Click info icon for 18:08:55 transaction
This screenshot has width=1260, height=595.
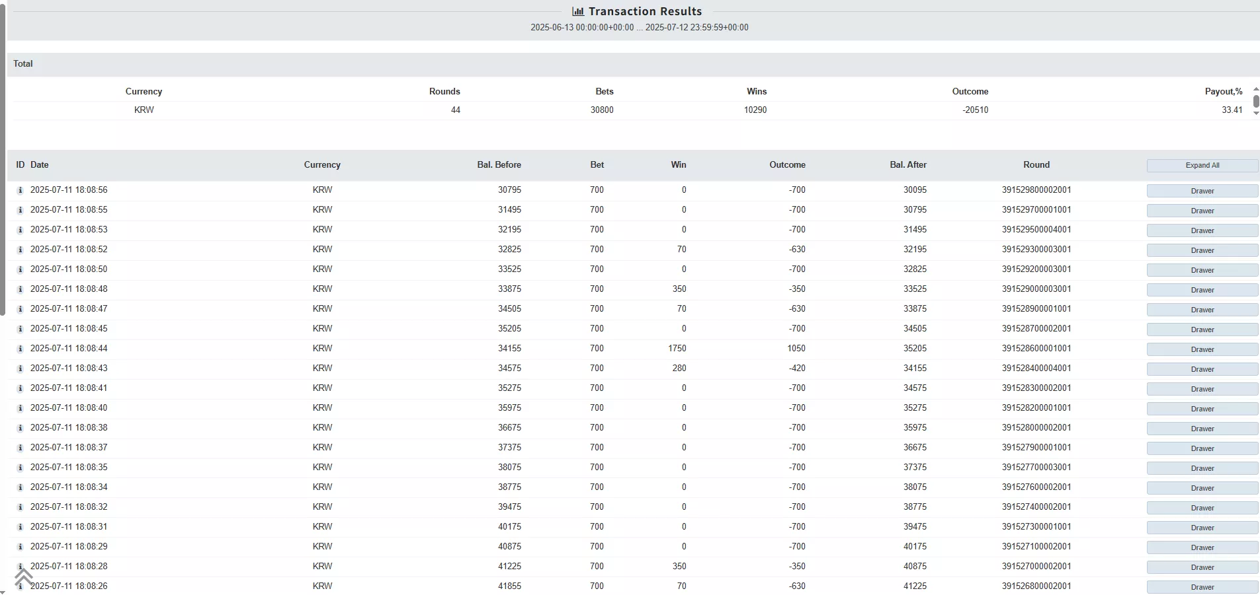21,210
